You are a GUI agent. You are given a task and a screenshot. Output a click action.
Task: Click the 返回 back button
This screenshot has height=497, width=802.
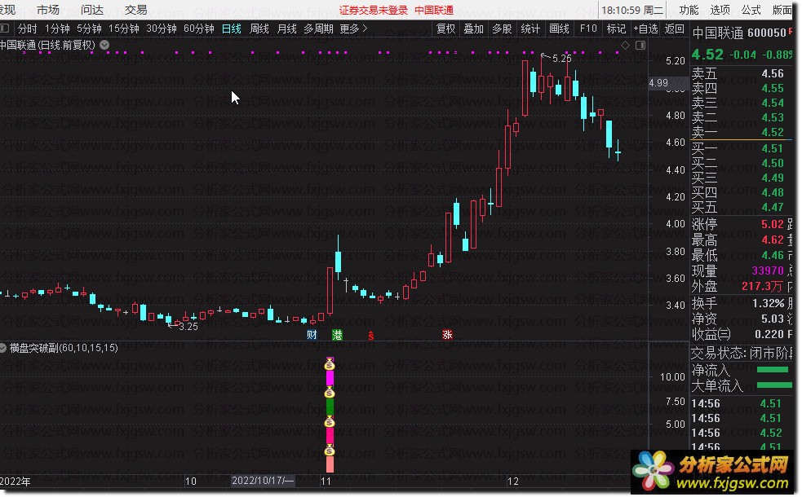tap(674, 29)
